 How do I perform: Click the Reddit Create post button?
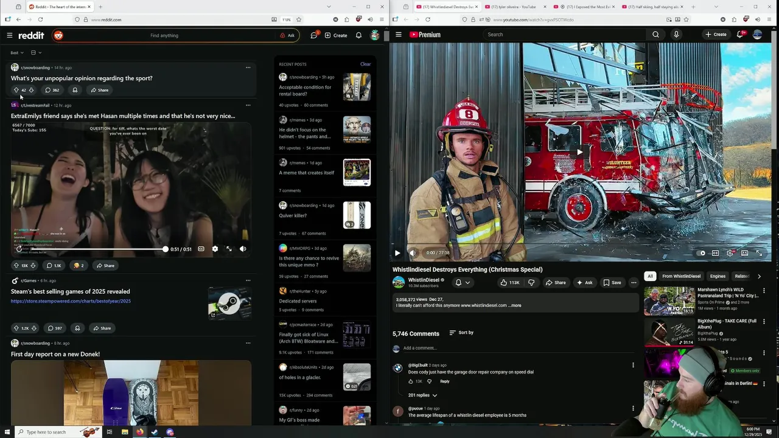pyautogui.click(x=336, y=35)
